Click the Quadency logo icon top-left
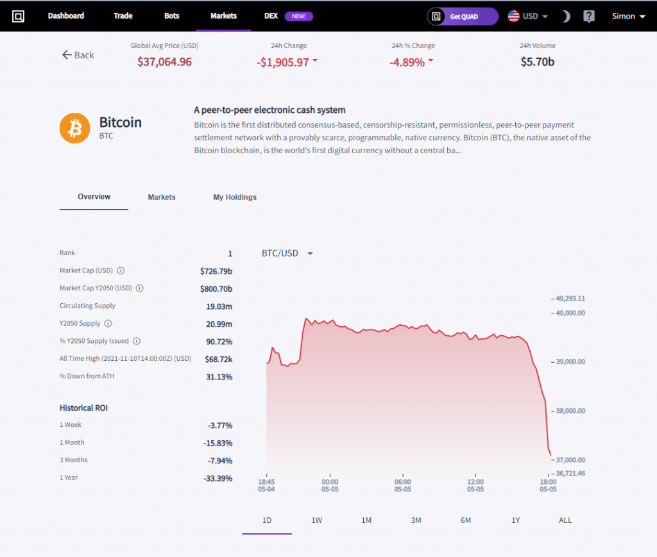This screenshot has width=657, height=557. coord(17,16)
